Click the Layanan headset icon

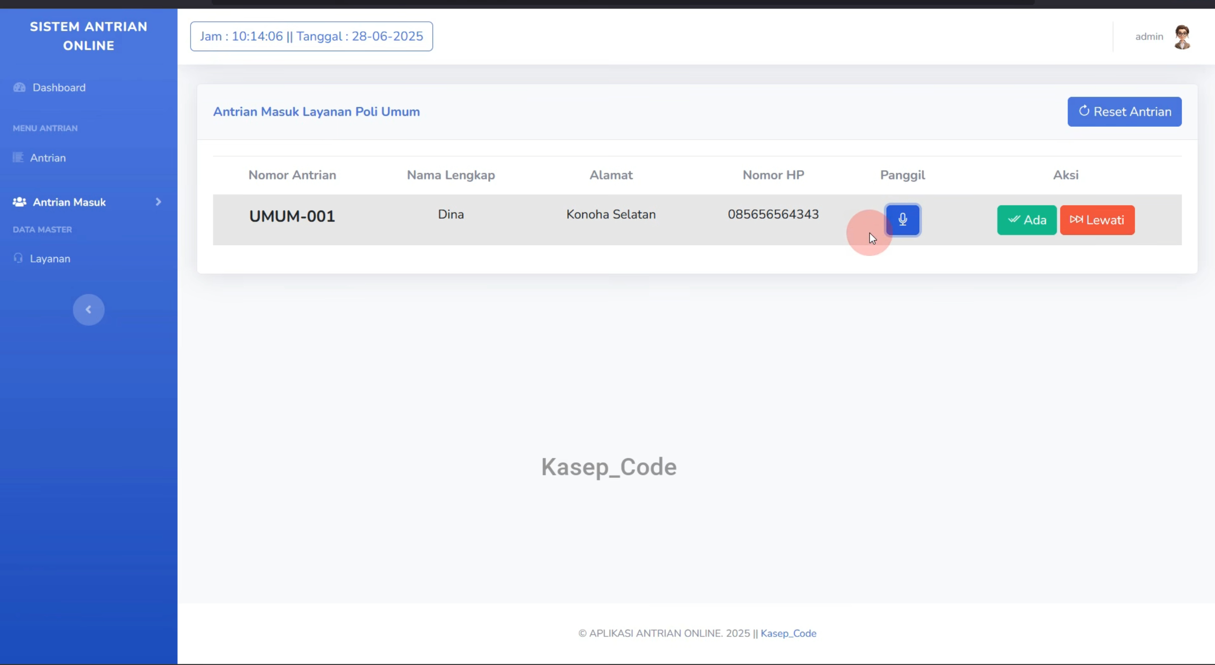click(18, 258)
